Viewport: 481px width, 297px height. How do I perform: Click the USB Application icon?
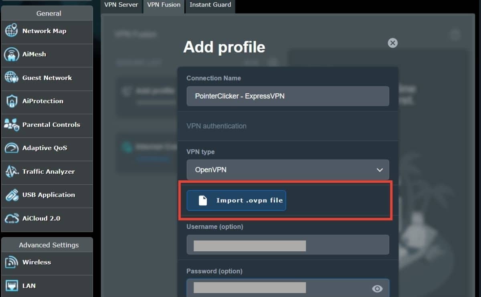[11, 195]
